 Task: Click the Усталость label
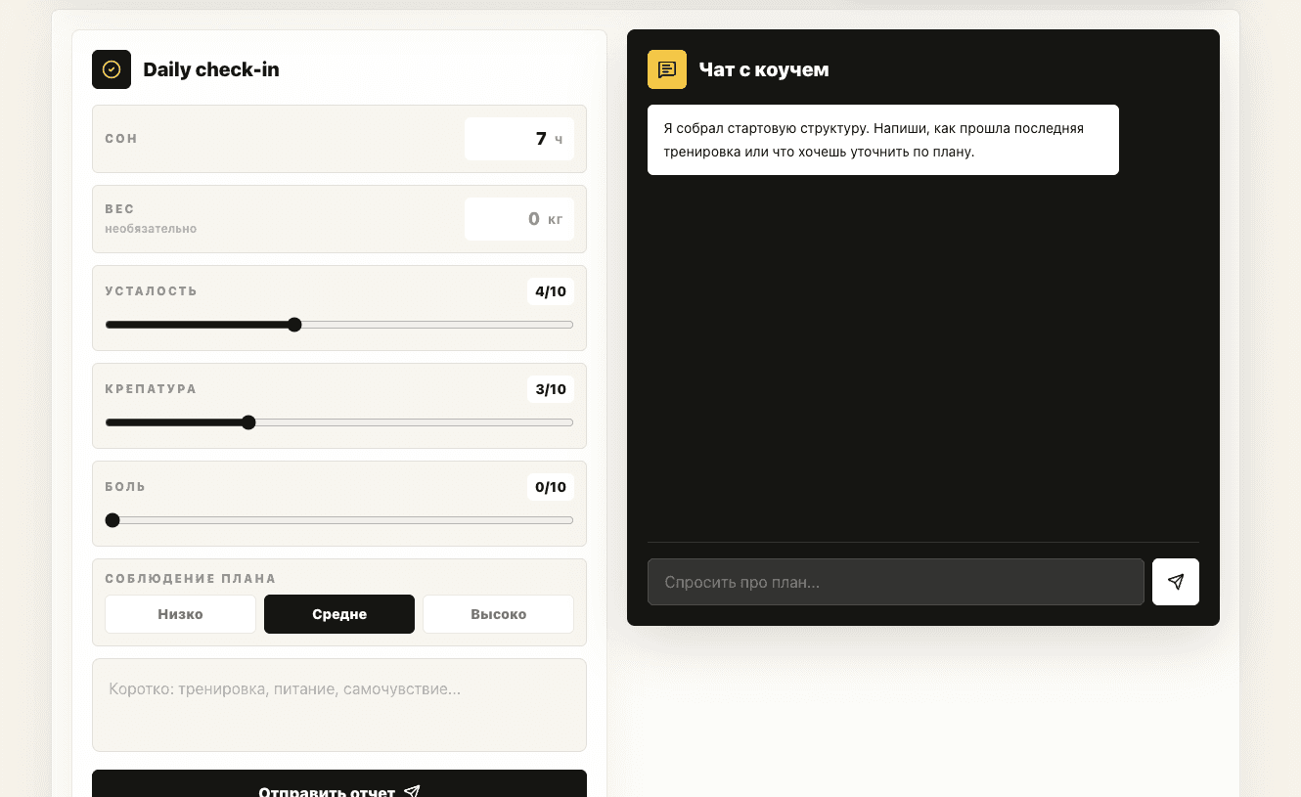pos(152,291)
